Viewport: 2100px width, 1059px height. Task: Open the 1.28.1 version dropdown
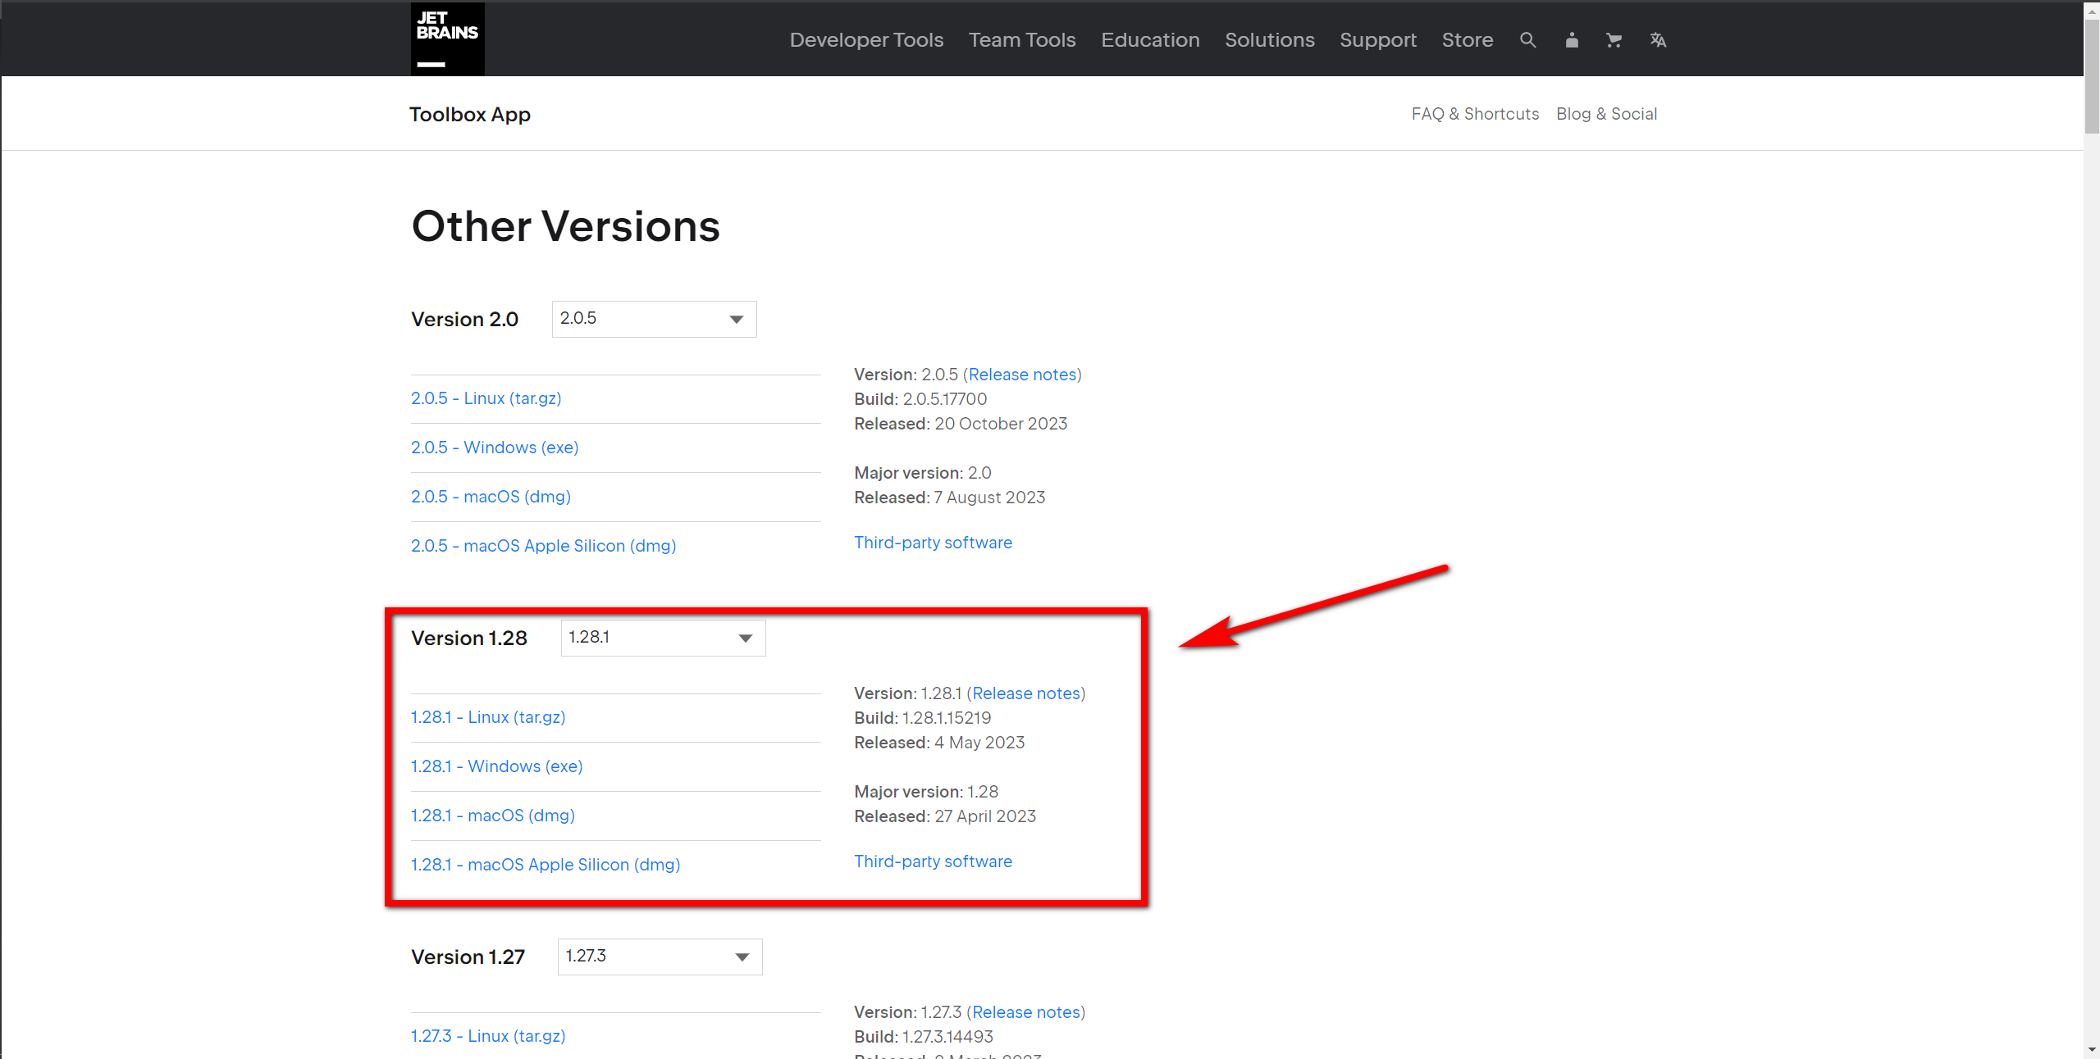point(663,638)
